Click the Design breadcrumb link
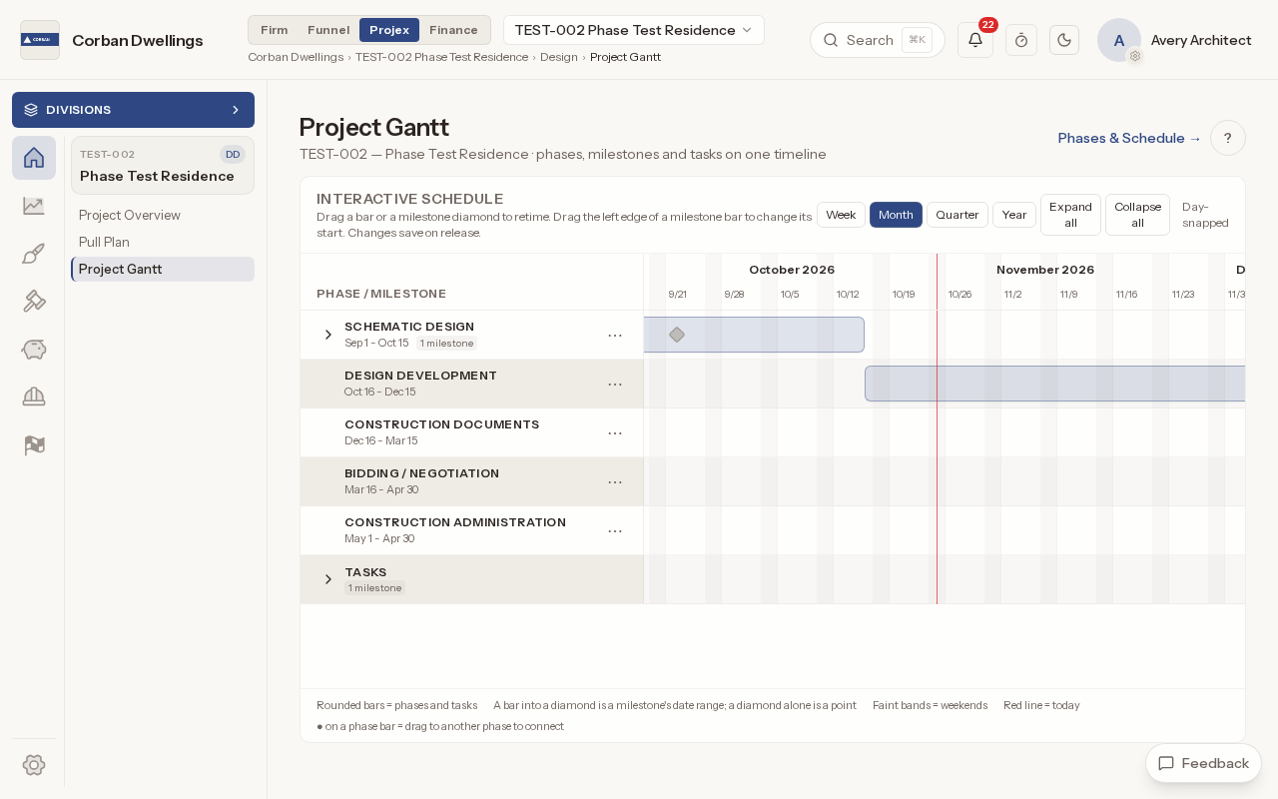 (559, 57)
